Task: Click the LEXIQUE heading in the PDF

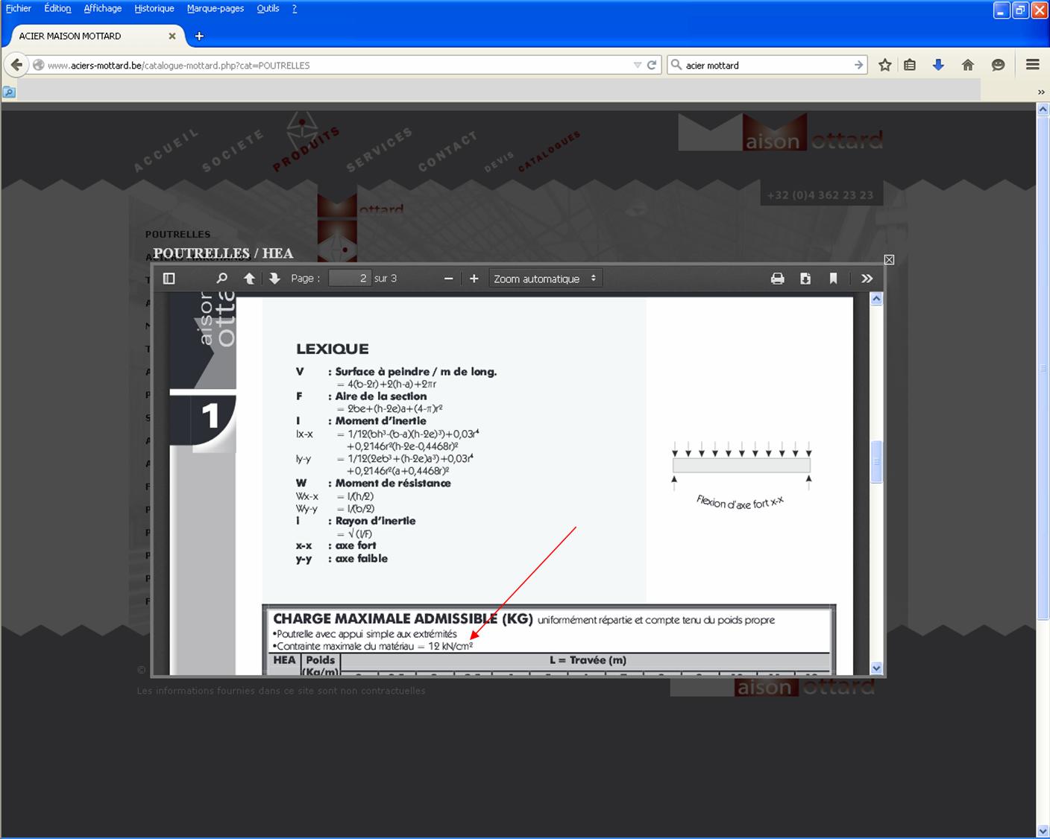Action: pyautogui.click(x=333, y=349)
